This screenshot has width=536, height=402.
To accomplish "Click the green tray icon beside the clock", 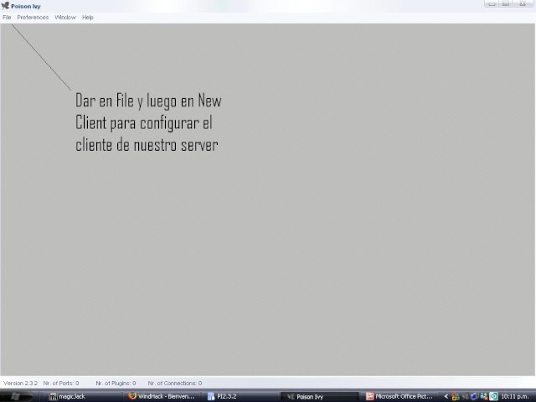I will pyautogui.click(x=493, y=396).
